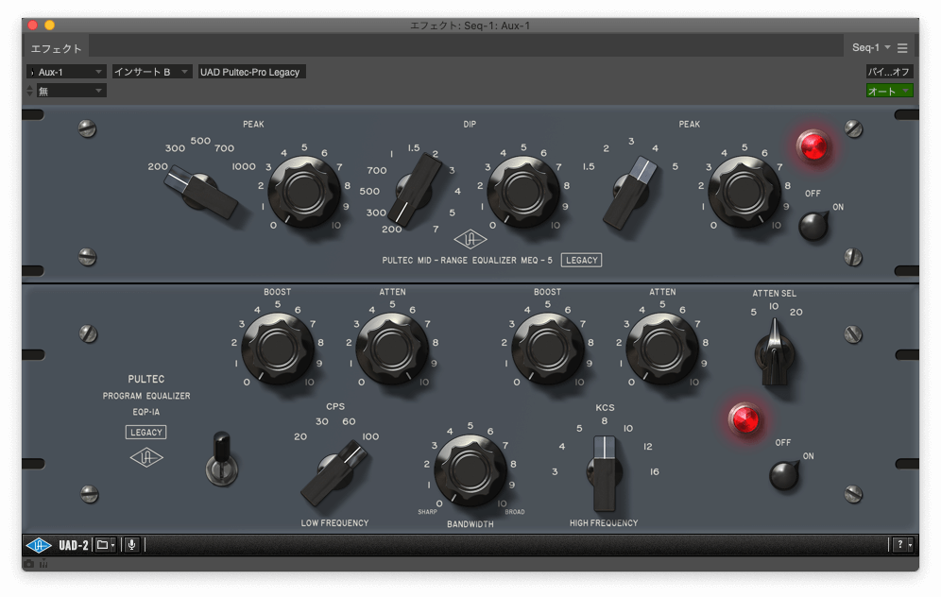Screen dimensions: 941x597
Task: Open the 無 preset dropdown
Action: point(72,91)
